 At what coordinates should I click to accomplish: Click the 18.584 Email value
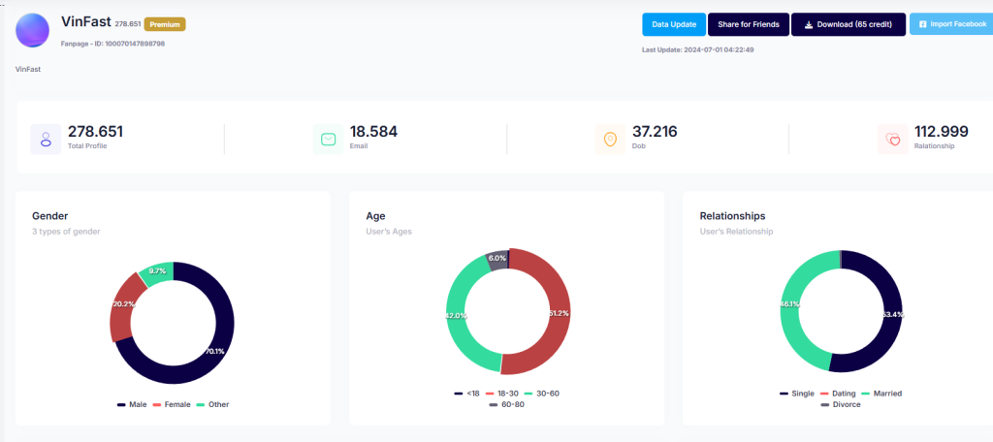point(373,132)
